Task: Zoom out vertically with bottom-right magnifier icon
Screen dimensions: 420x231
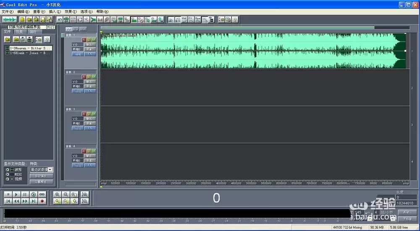Action: 85,201
